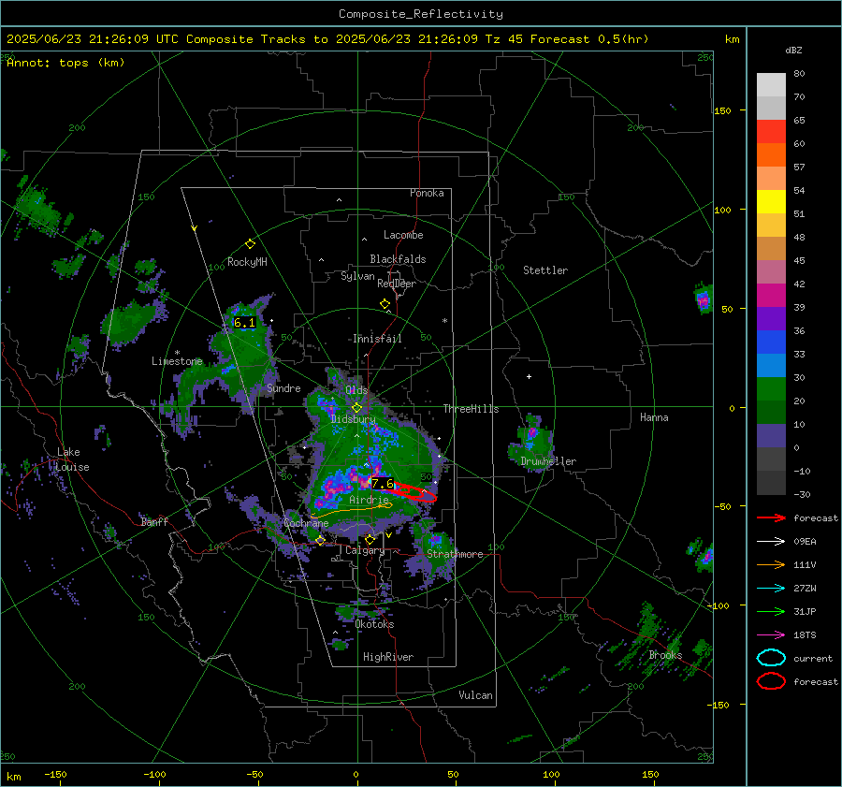Pick the bright yellow 51-54 dBZ swatch
The width and height of the screenshot is (842, 787).
pyautogui.click(x=771, y=202)
